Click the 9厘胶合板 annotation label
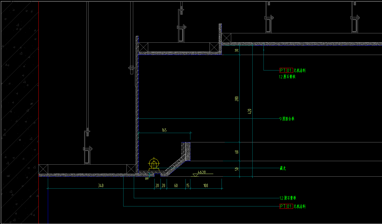Image resolution: width=382 pixels, height=224 pixels. pos(287,119)
